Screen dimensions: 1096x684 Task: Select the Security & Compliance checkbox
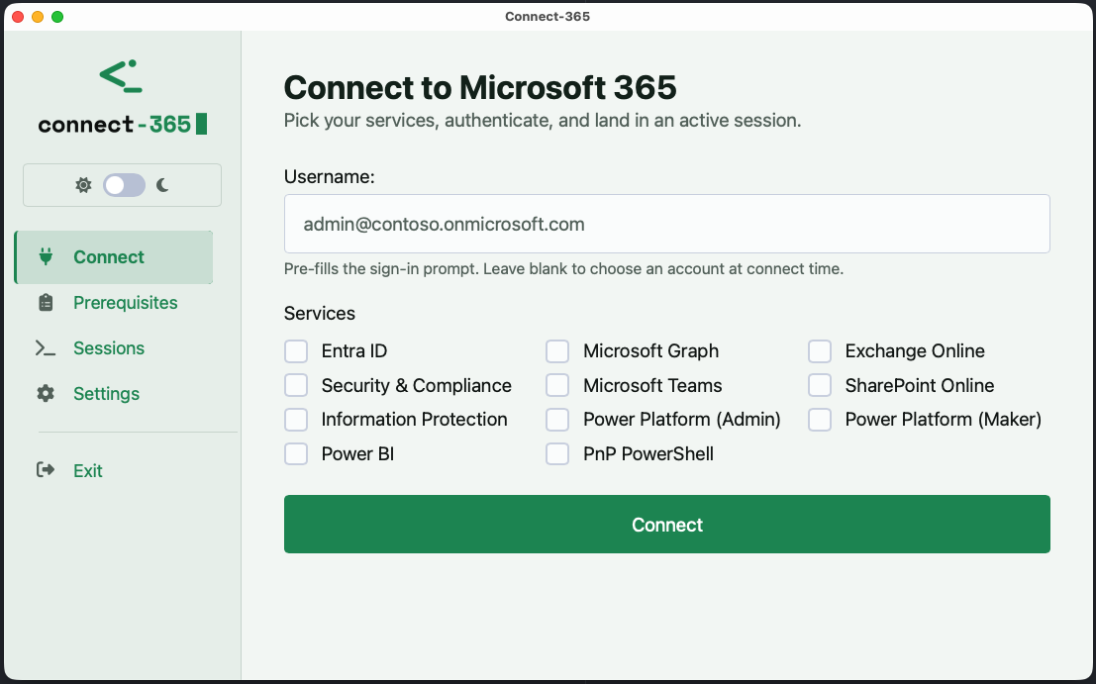[296, 385]
